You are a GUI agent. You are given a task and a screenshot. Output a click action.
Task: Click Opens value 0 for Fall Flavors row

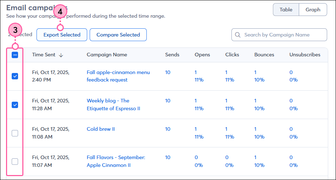(x=196, y=157)
